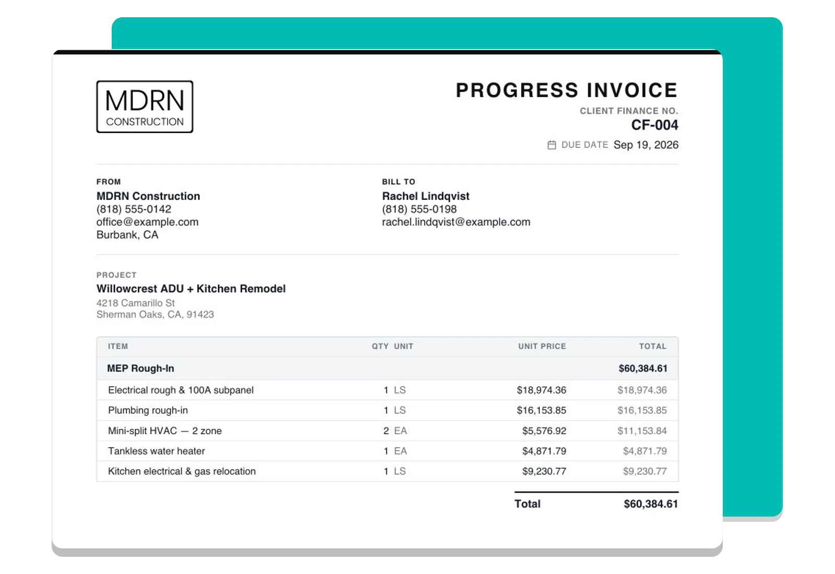Click the MDRN Construction sender name
835x574 pixels.
pyautogui.click(x=148, y=196)
